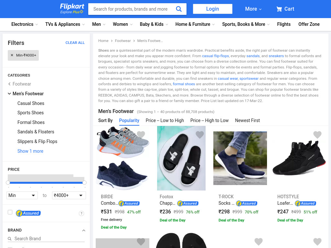Open the Cart icon
The width and height of the screenshot is (331, 248).
(279, 9)
